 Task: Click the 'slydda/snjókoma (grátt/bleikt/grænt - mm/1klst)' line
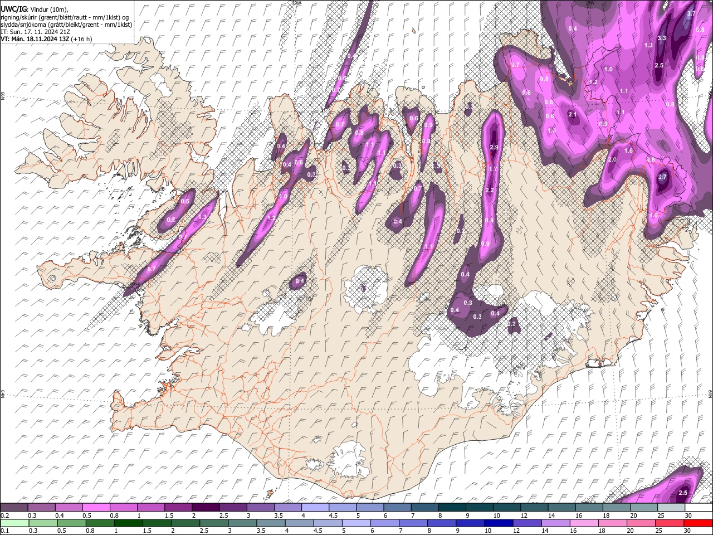pyautogui.click(x=66, y=25)
